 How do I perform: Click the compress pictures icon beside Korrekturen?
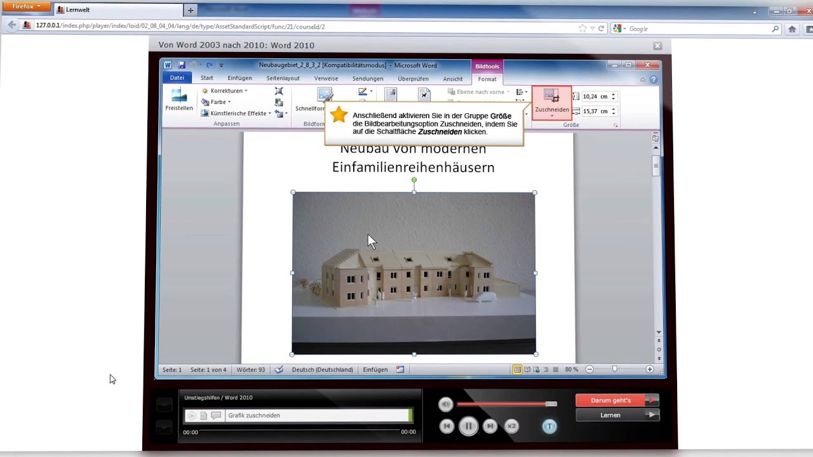279,91
